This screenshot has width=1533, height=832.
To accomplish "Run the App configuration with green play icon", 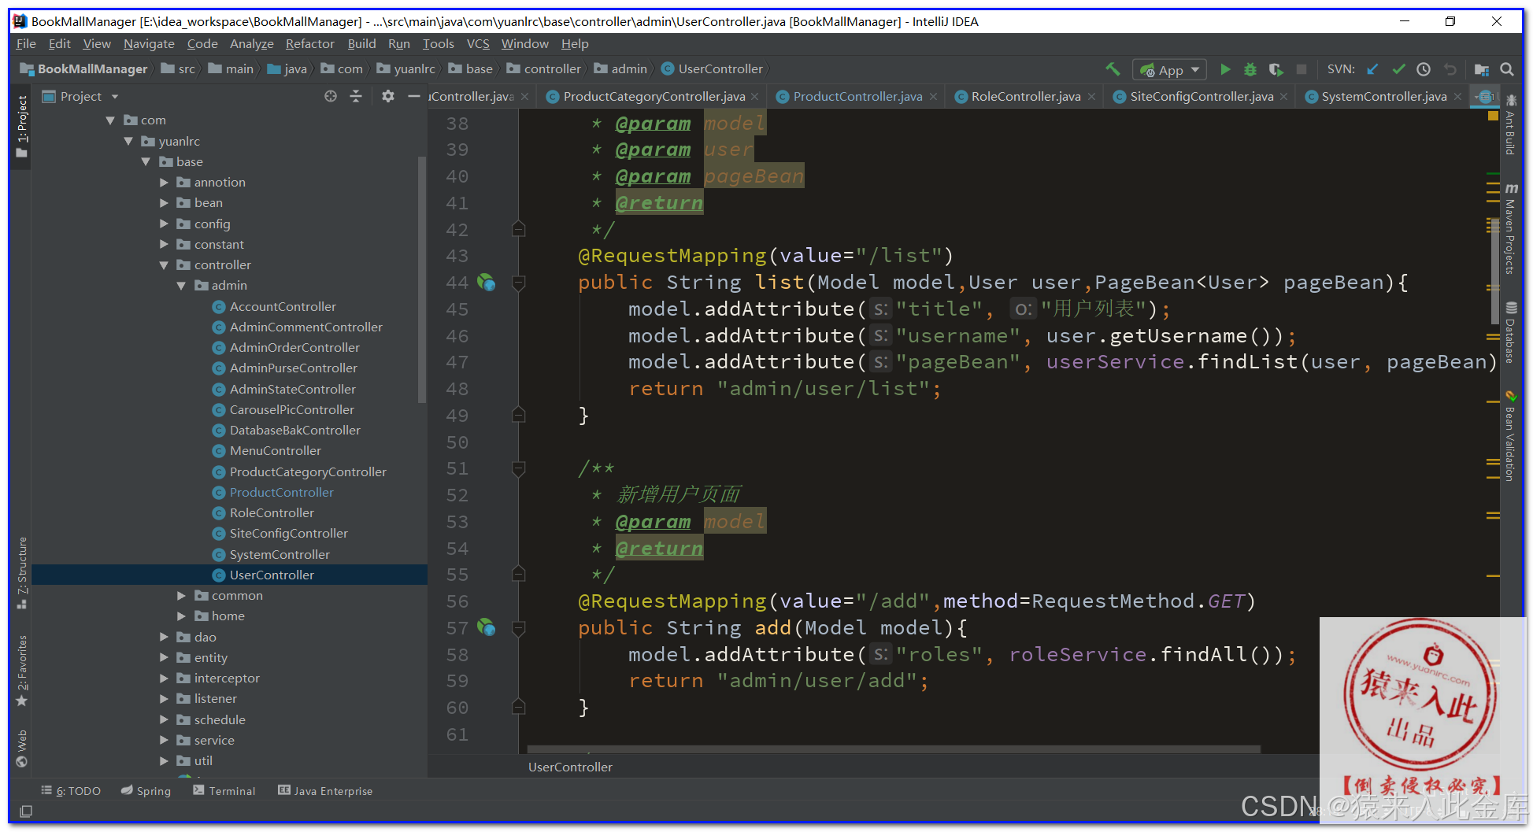I will click(x=1225, y=69).
